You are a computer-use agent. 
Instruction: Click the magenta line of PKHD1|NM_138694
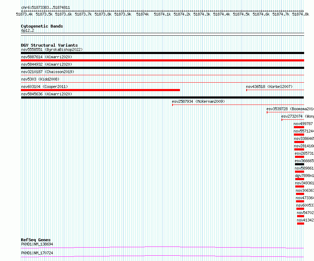[x=162, y=247]
